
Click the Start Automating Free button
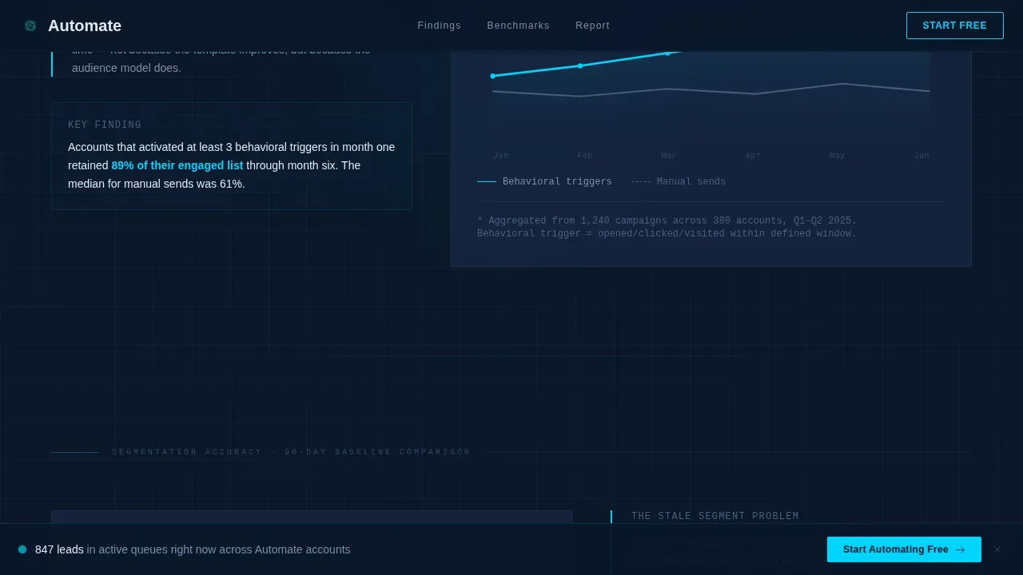click(x=904, y=549)
